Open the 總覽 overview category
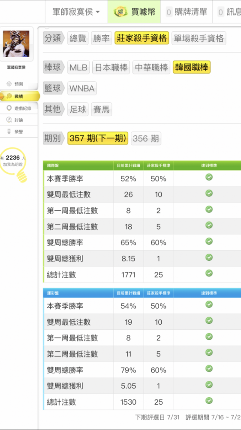 (78, 38)
